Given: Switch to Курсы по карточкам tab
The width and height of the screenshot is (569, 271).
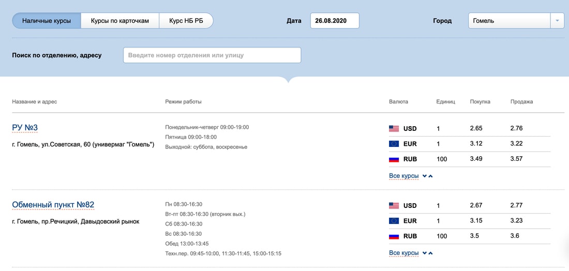Looking at the screenshot, I should (119, 21).
